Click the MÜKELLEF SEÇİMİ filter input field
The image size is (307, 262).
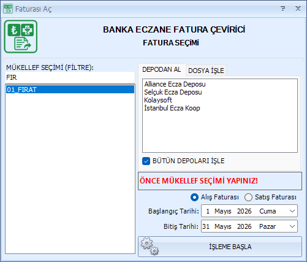pos(70,77)
